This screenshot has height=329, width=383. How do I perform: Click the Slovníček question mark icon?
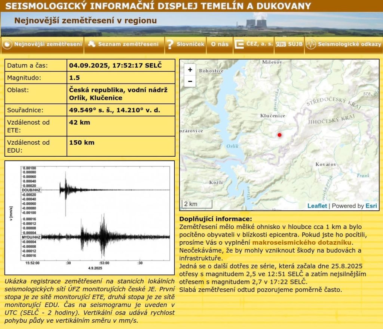point(170,44)
